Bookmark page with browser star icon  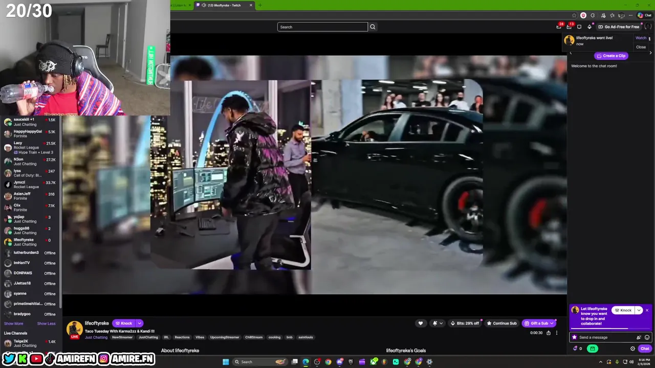574,15
